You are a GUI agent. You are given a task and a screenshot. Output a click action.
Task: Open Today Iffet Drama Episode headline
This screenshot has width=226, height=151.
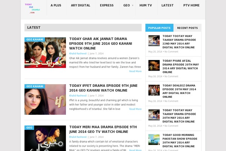point(103,88)
